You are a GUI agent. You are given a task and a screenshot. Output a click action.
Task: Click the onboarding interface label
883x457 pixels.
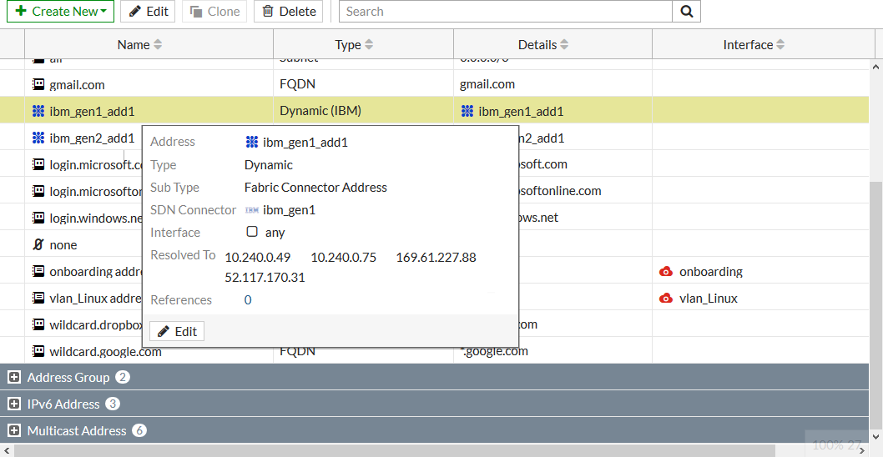(711, 272)
